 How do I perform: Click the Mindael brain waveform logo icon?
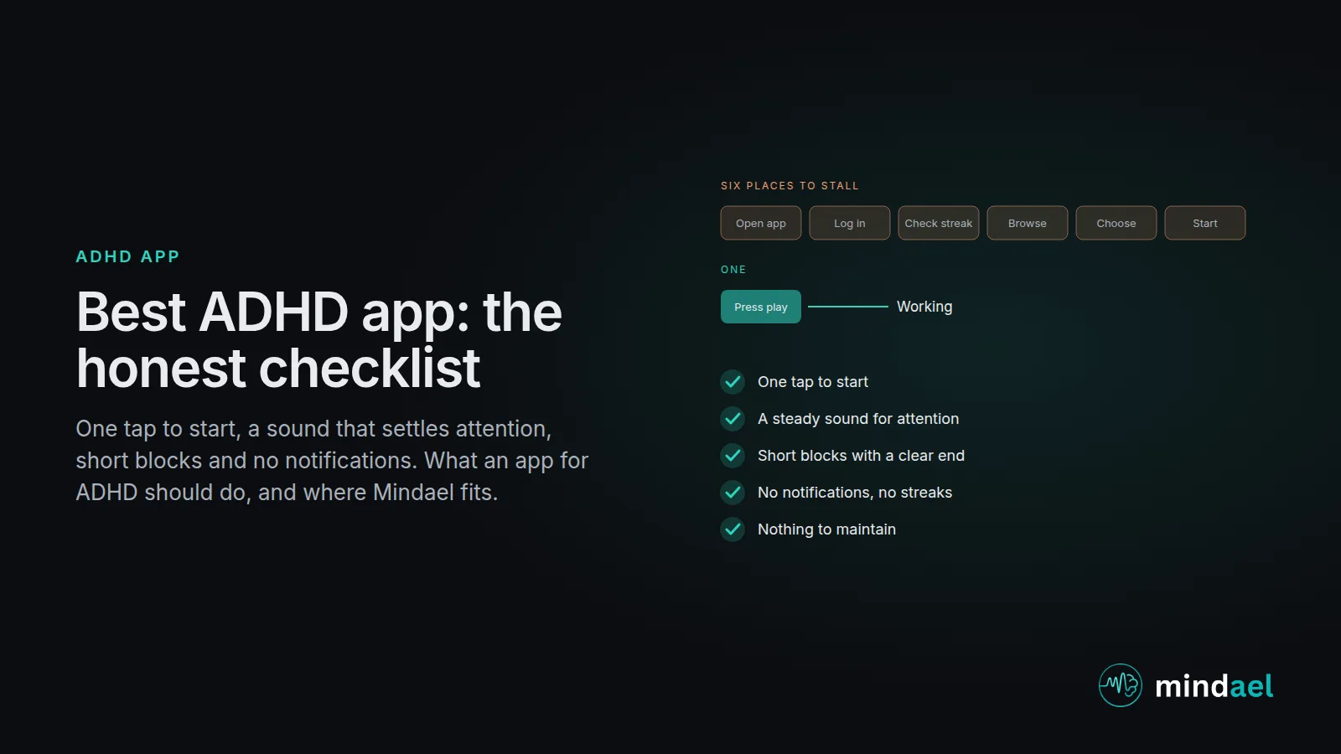click(x=1120, y=685)
